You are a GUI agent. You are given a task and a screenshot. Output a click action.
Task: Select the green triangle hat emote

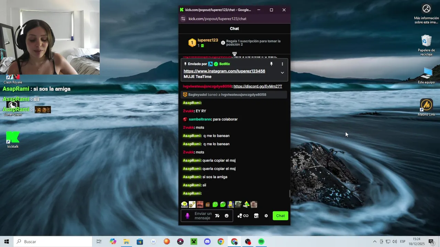[x=246, y=204]
